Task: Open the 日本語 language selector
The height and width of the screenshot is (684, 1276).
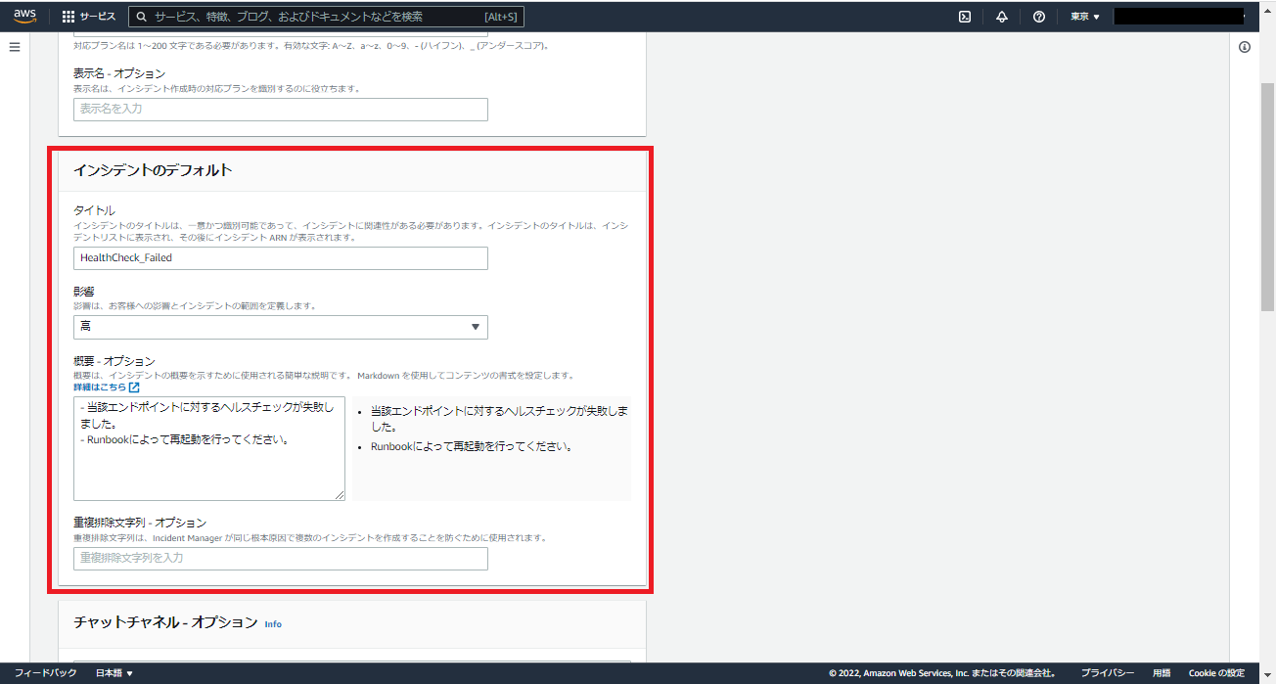Action: tap(114, 673)
